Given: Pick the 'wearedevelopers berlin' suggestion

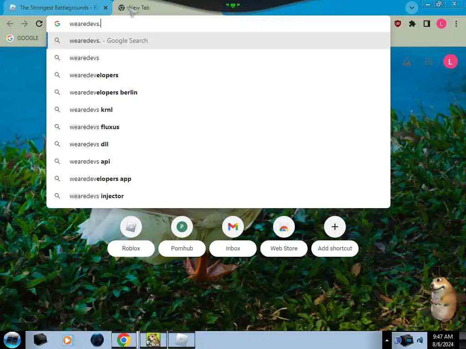Looking at the screenshot, I should click(218, 92).
